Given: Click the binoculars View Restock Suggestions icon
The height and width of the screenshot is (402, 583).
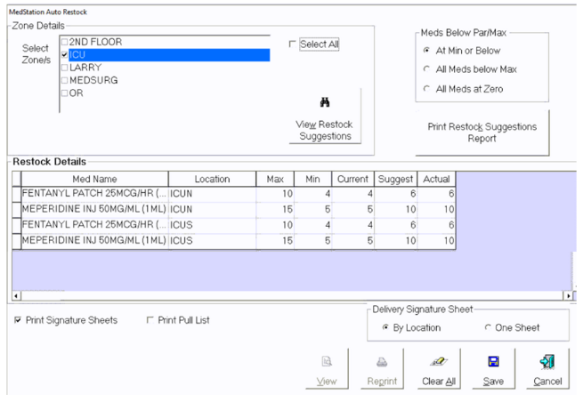Looking at the screenshot, I should click(x=325, y=102).
